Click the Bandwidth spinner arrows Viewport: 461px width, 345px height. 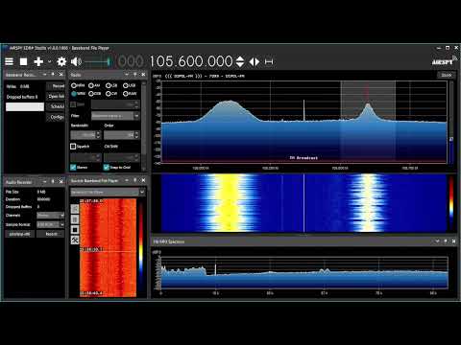point(98,135)
